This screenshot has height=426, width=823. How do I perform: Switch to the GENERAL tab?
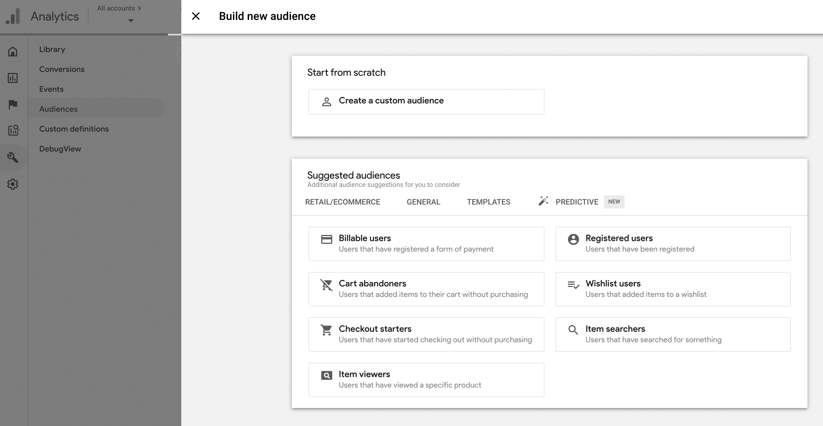tap(423, 202)
